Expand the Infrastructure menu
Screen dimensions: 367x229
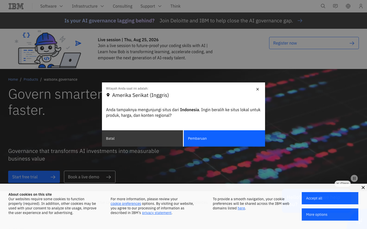click(88, 6)
